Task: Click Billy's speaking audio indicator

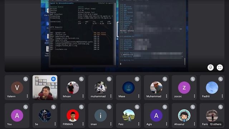Action: (53, 79)
